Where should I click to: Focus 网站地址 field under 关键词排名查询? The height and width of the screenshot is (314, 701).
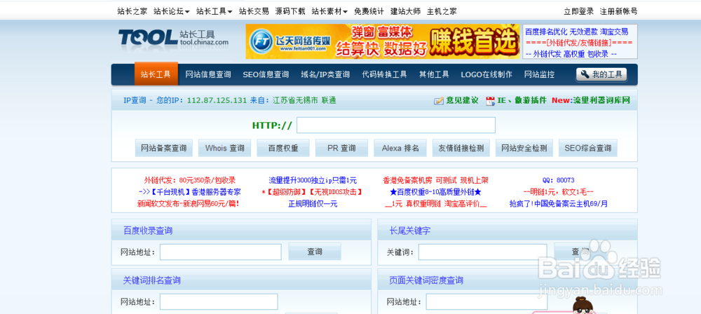click(x=219, y=302)
